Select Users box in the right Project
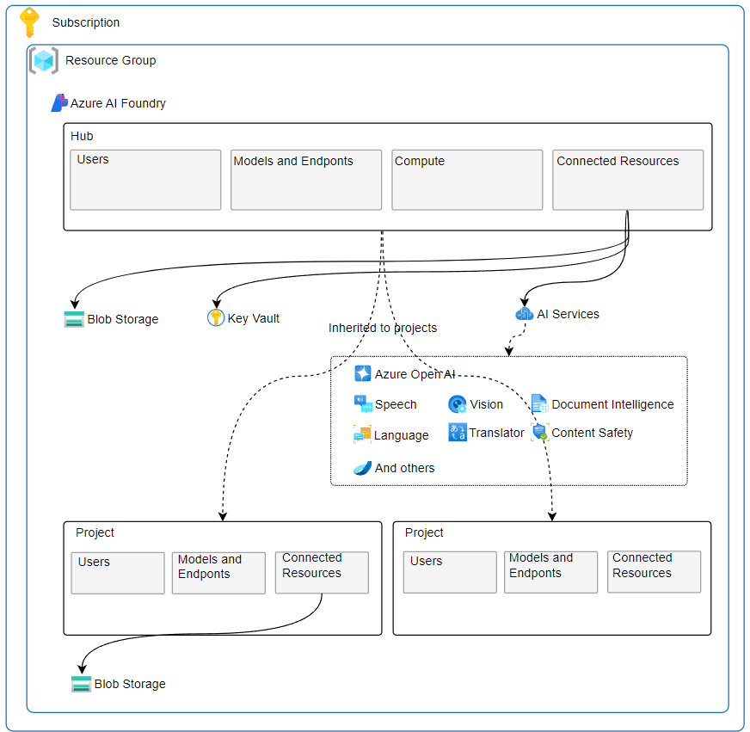 pyautogui.click(x=450, y=572)
